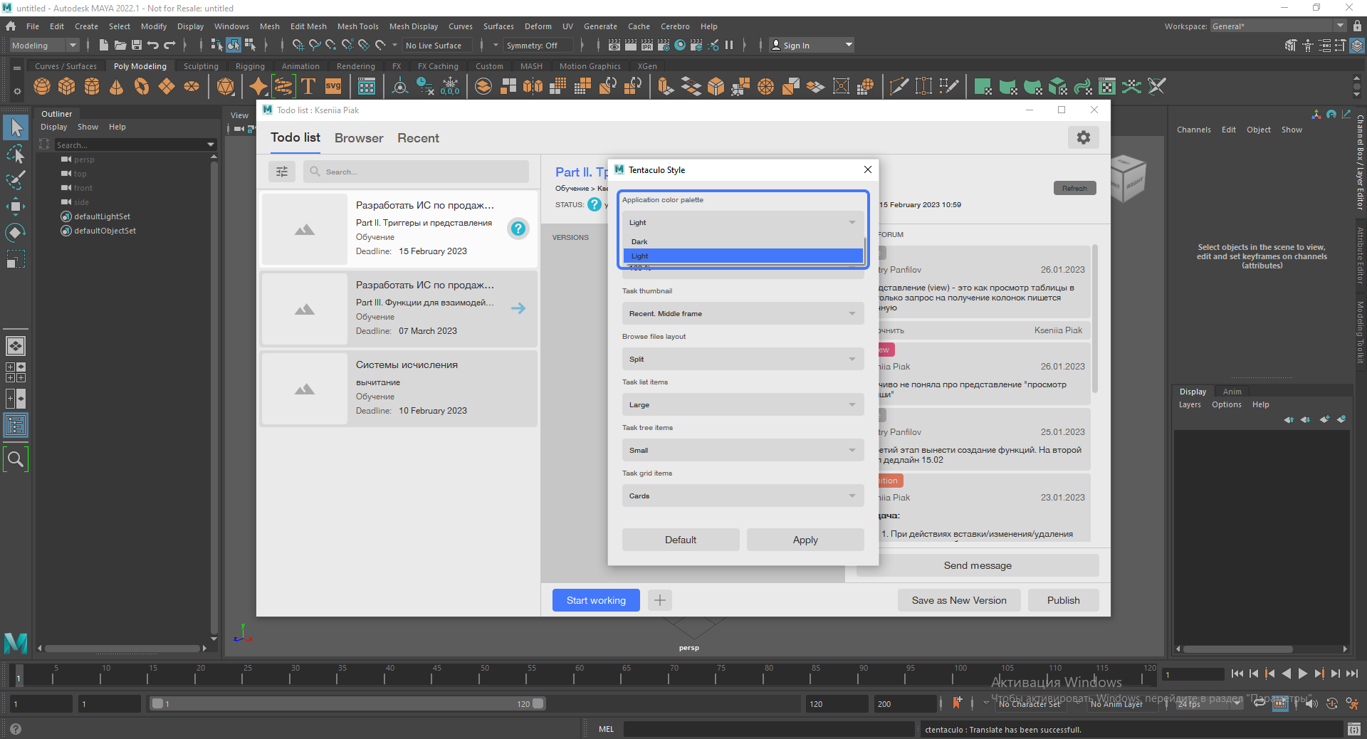Switch to the Browser tab in Todo list
The width and height of the screenshot is (1367, 739).
(x=359, y=138)
